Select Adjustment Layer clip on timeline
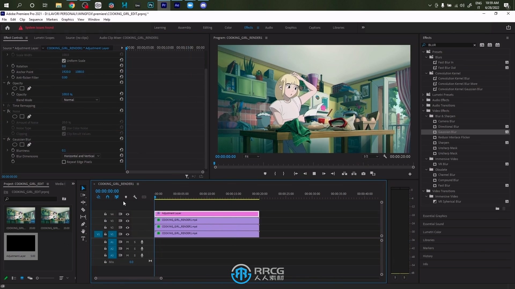Viewport: 515px width, 289px height. coord(207,214)
